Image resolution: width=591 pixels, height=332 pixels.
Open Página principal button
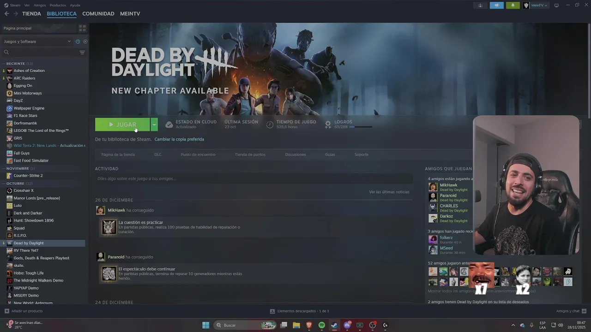38,28
